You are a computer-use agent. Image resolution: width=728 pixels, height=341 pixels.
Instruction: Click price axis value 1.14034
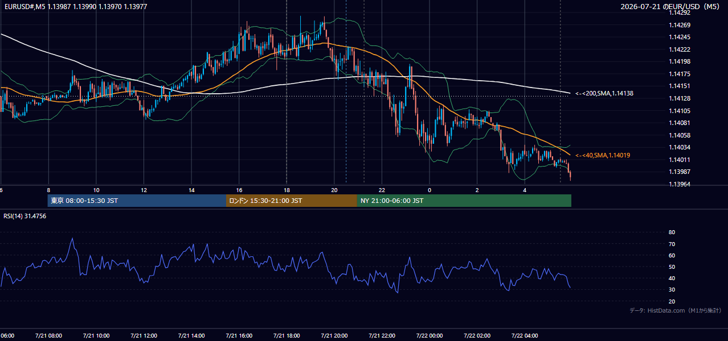click(680, 147)
